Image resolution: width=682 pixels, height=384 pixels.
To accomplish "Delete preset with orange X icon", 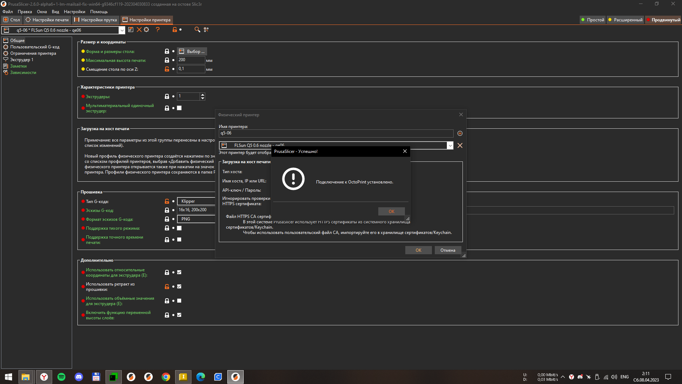I will [139, 30].
